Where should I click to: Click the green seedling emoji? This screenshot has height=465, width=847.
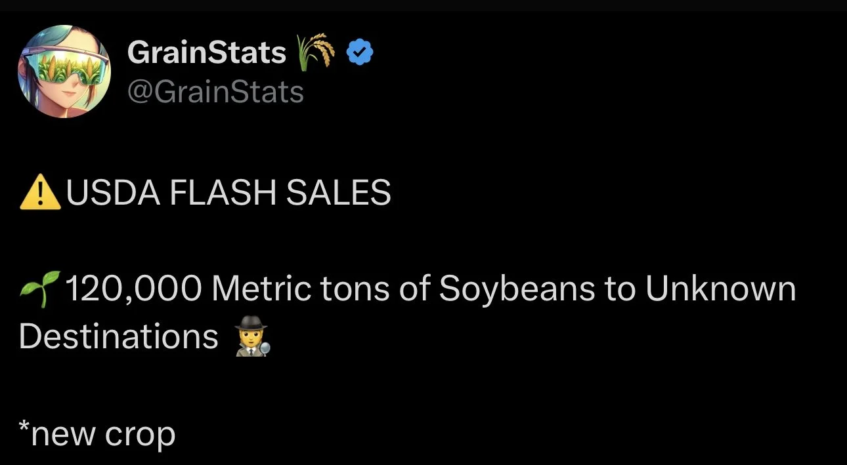coord(41,289)
